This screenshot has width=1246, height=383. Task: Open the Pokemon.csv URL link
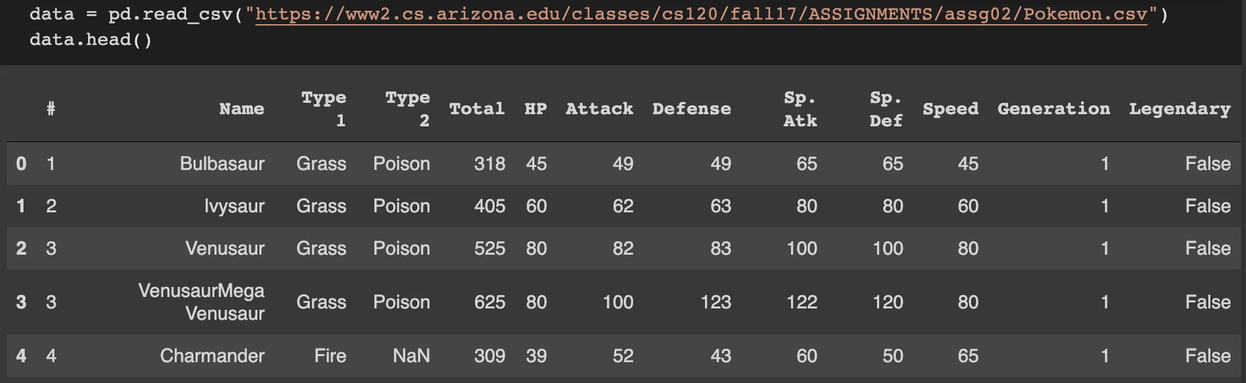click(x=700, y=14)
